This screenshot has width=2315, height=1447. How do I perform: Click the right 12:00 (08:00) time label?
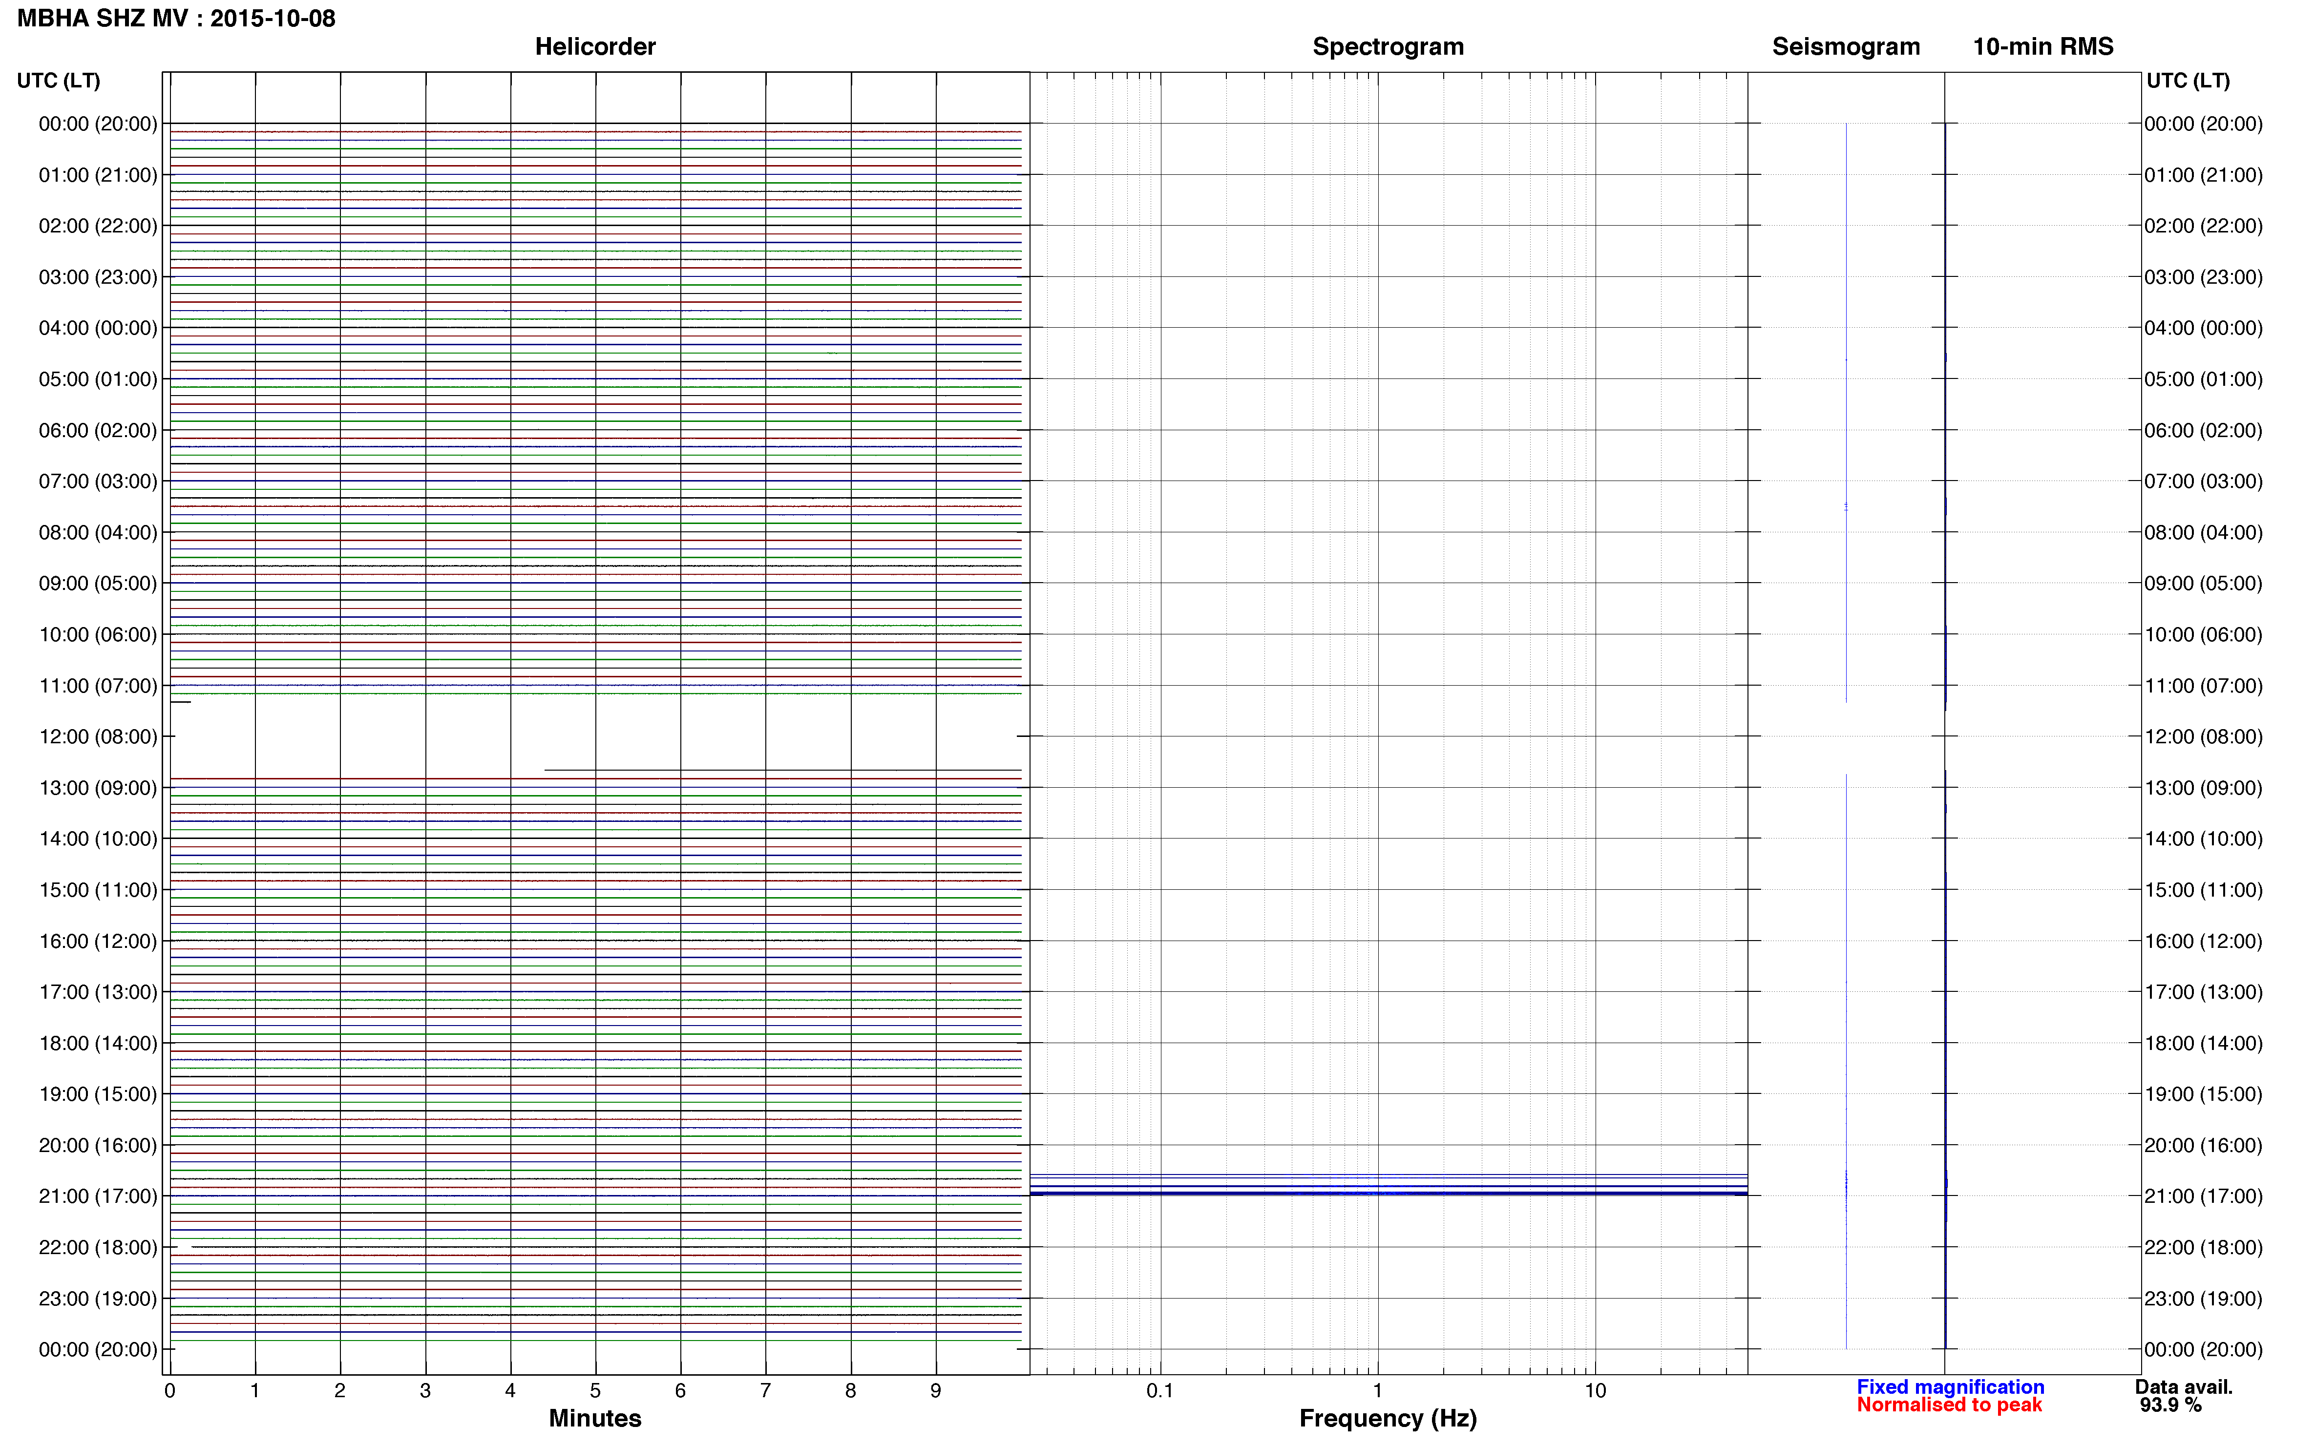(x=2203, y=737)
